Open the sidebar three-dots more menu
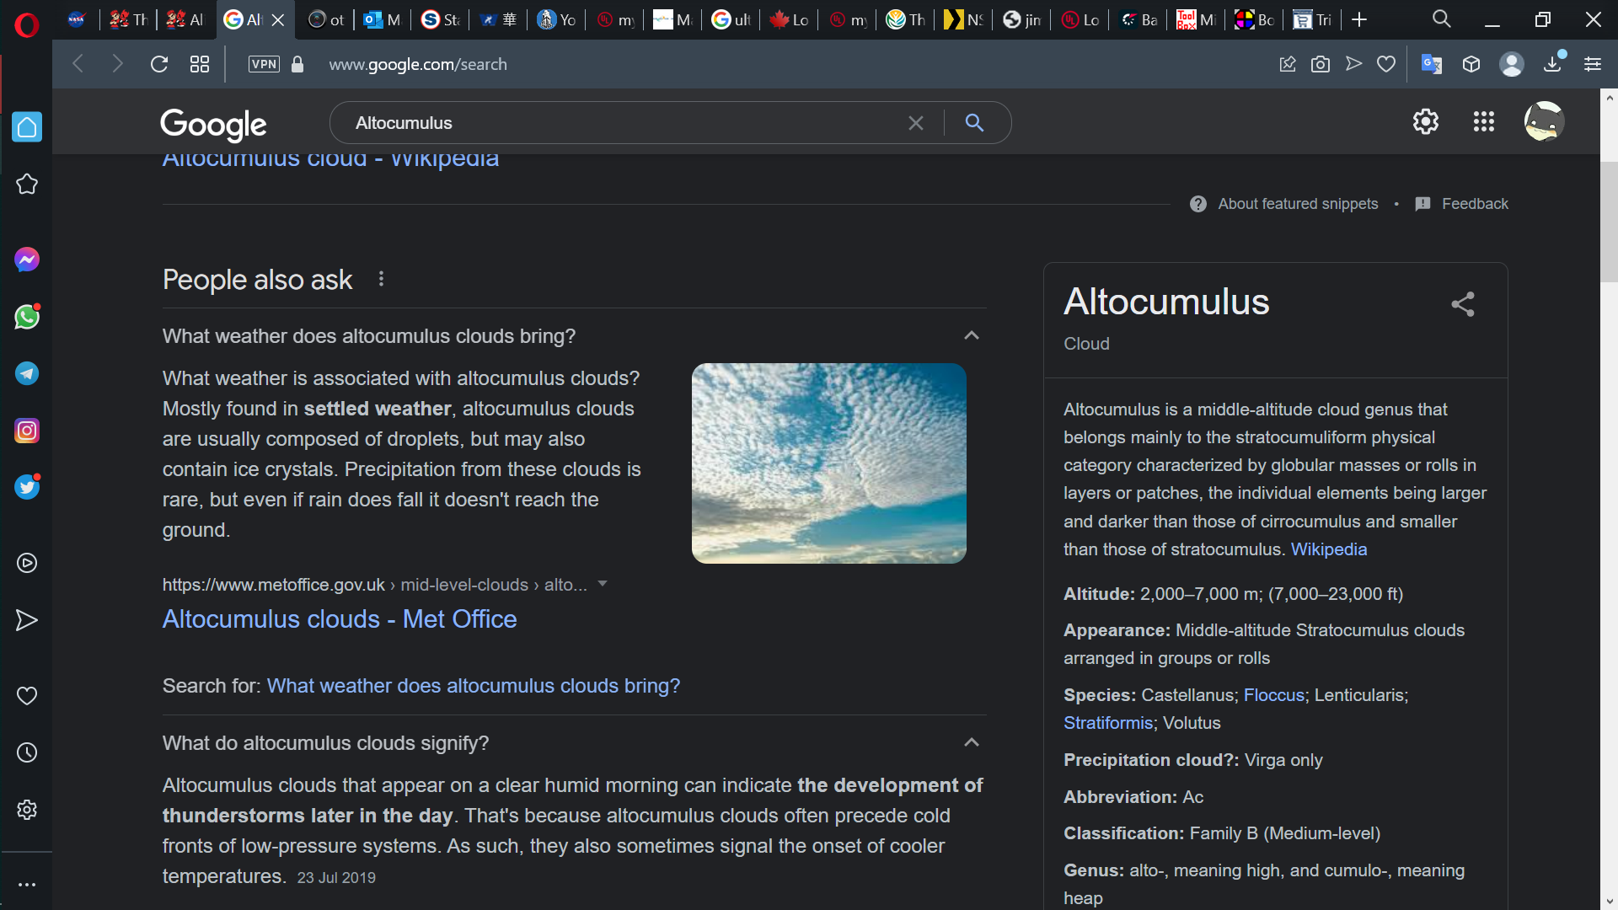 coord(27,885)
